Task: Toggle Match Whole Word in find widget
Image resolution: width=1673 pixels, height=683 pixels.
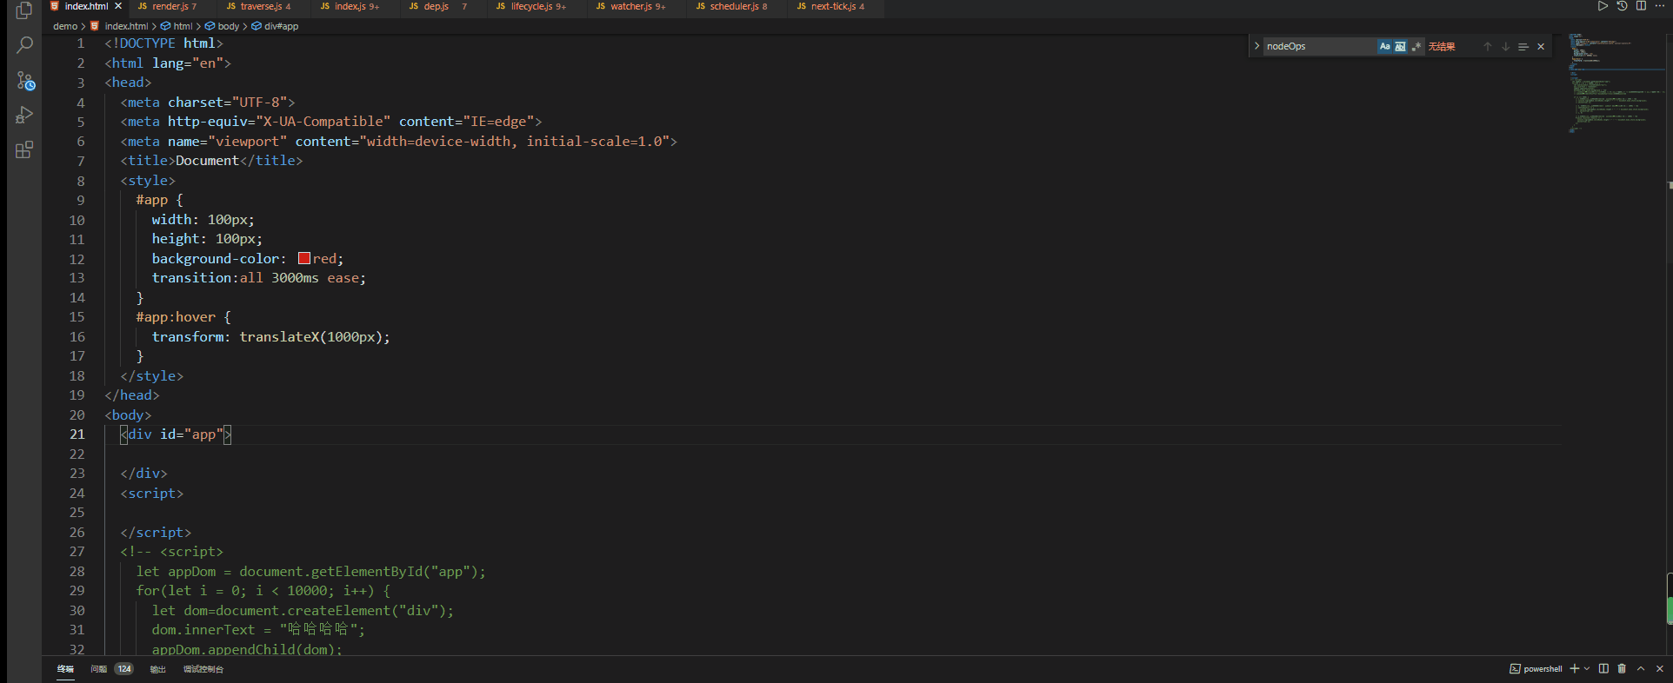Action: click(x=1400, y=47)
